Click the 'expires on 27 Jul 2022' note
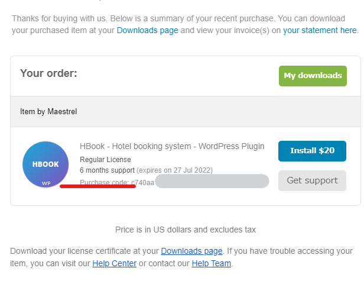364x281 pixels. [x=174, y=170]
